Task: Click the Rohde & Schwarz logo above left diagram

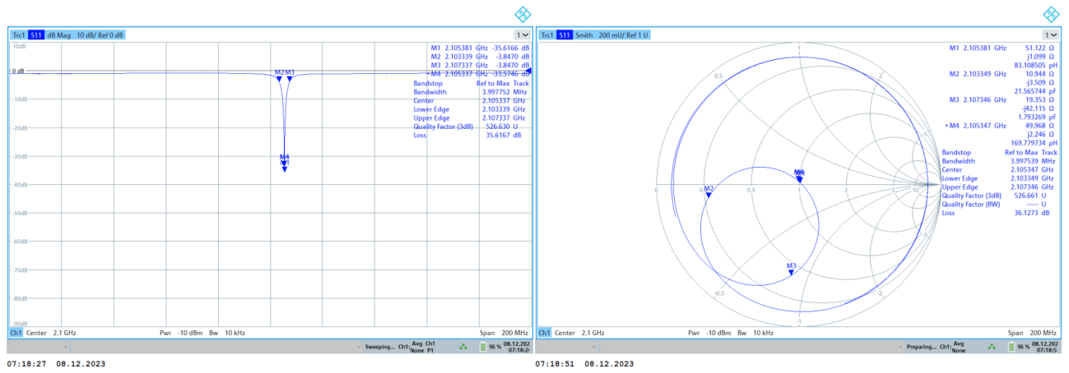Action: click(x=523, y=14)
